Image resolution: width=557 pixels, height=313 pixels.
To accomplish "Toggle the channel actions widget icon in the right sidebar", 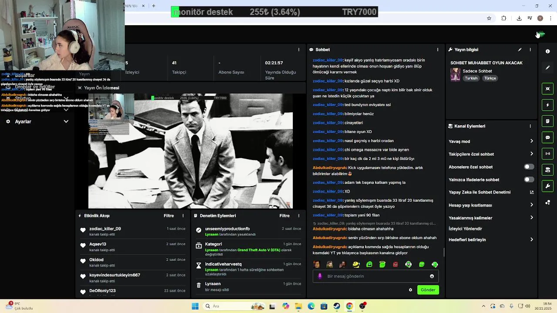I will (x=547, y=170).
